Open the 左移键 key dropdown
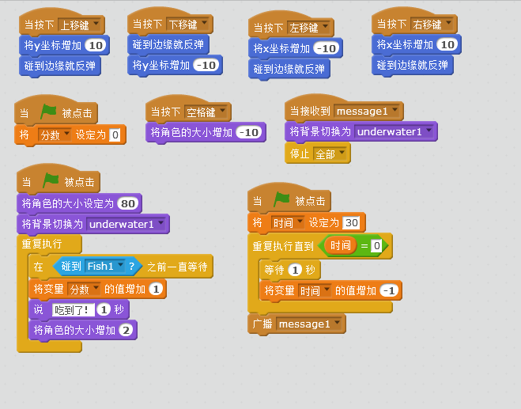 point(308,28)
